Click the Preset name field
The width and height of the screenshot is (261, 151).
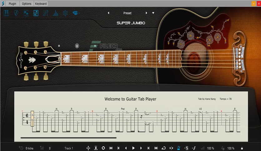tap(127, 13)
